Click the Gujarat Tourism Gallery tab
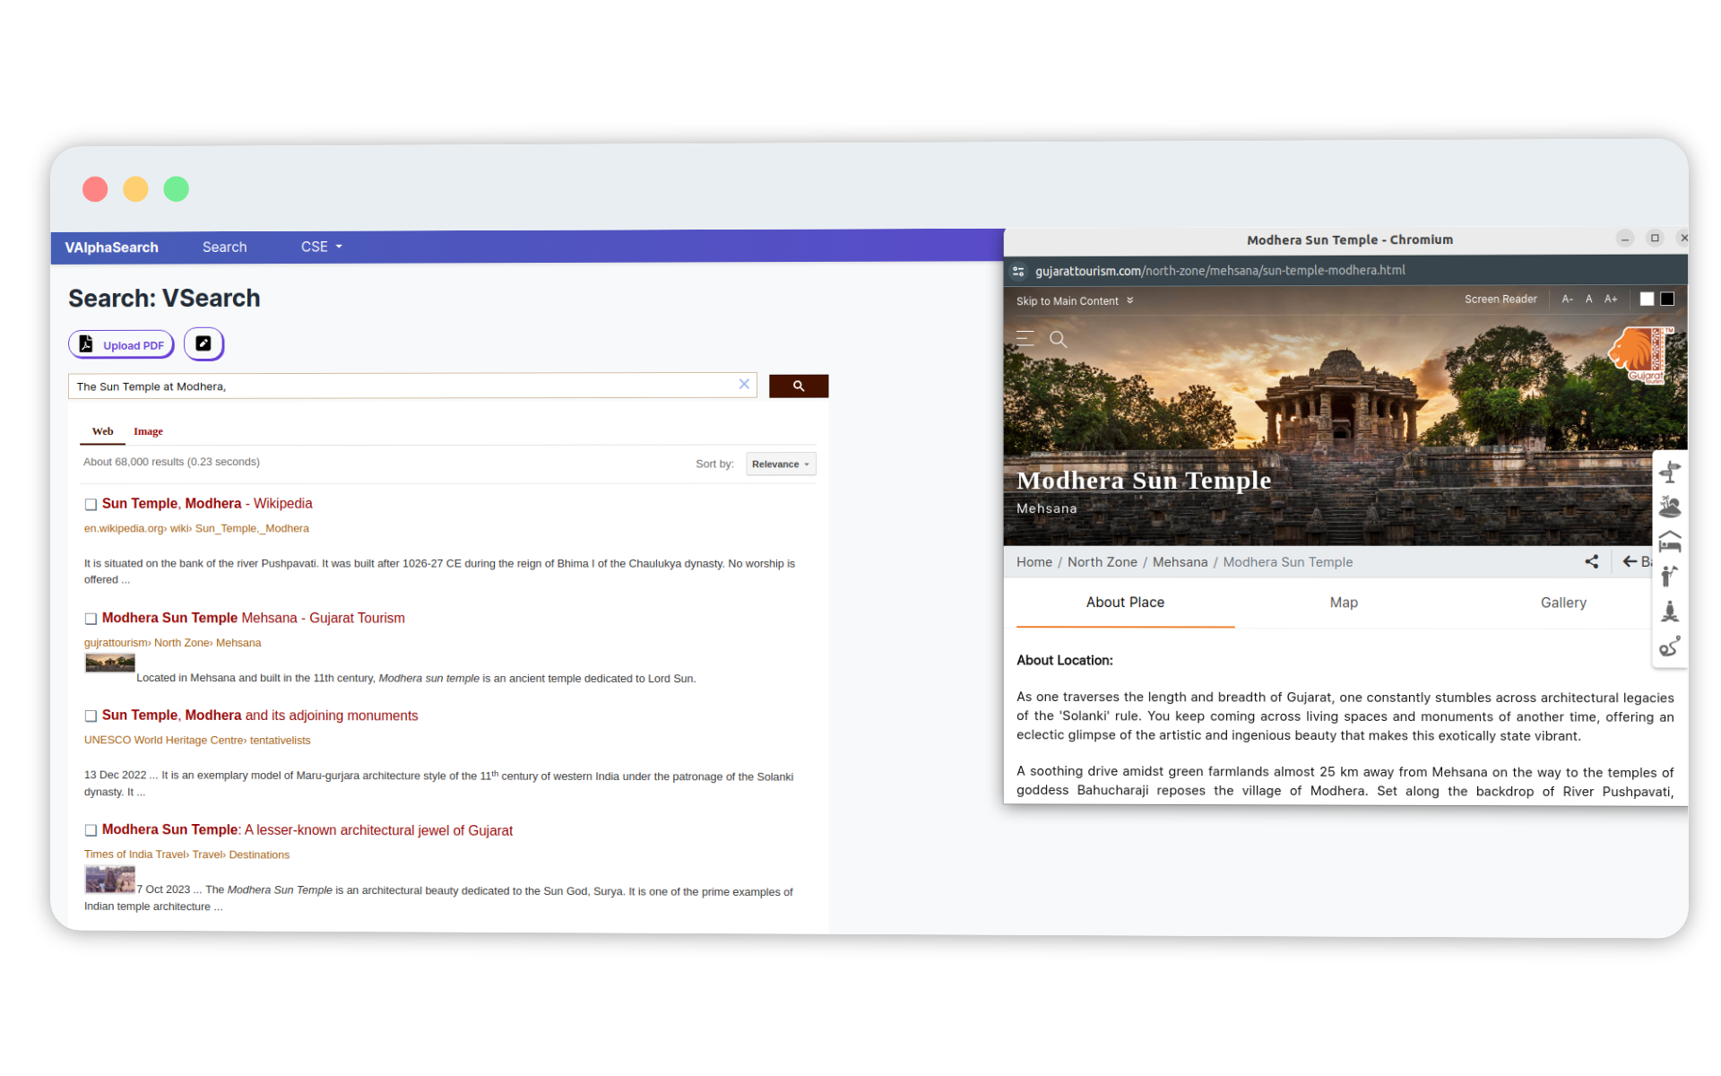 click(1561, 603)
